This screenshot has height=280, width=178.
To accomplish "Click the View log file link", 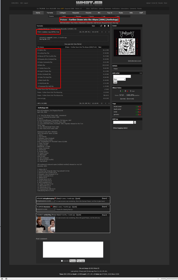I will [x=43, y=39].
